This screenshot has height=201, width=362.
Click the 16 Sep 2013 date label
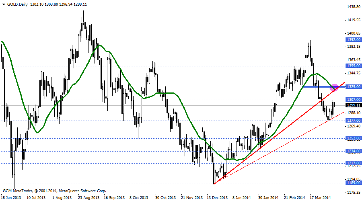pyautogui.click(x=114, y=198)
